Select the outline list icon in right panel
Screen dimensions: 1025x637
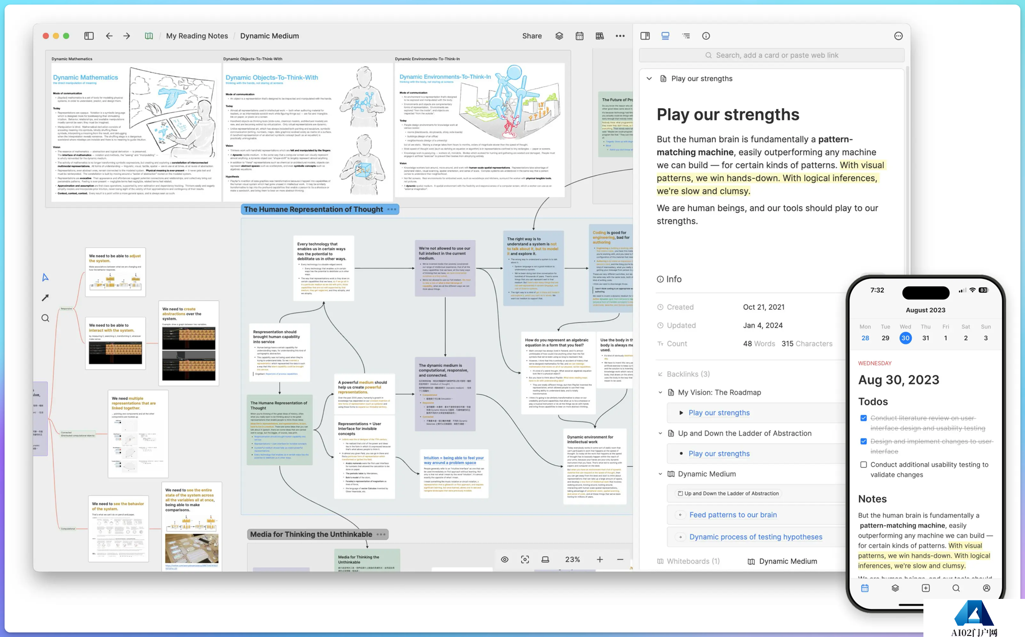(x=686, y=36)
